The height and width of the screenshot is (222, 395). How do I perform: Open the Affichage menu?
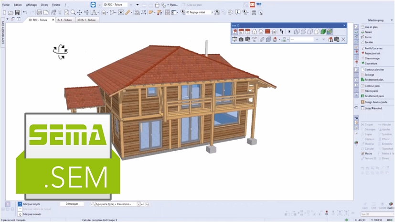click(x=32, y=4)
